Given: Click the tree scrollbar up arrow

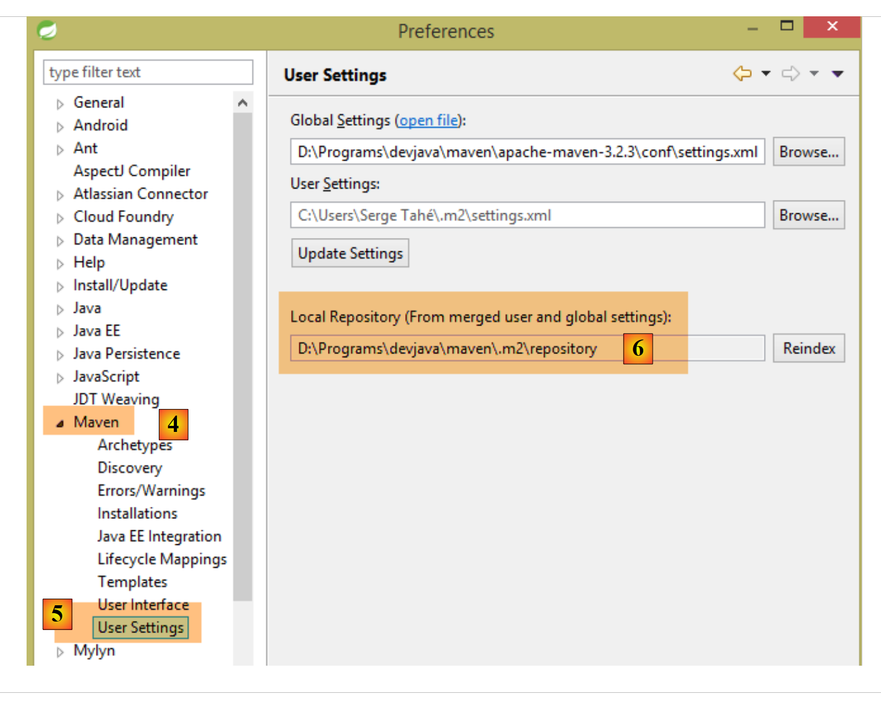Looking at the screenshot, I should coord(243,103).
